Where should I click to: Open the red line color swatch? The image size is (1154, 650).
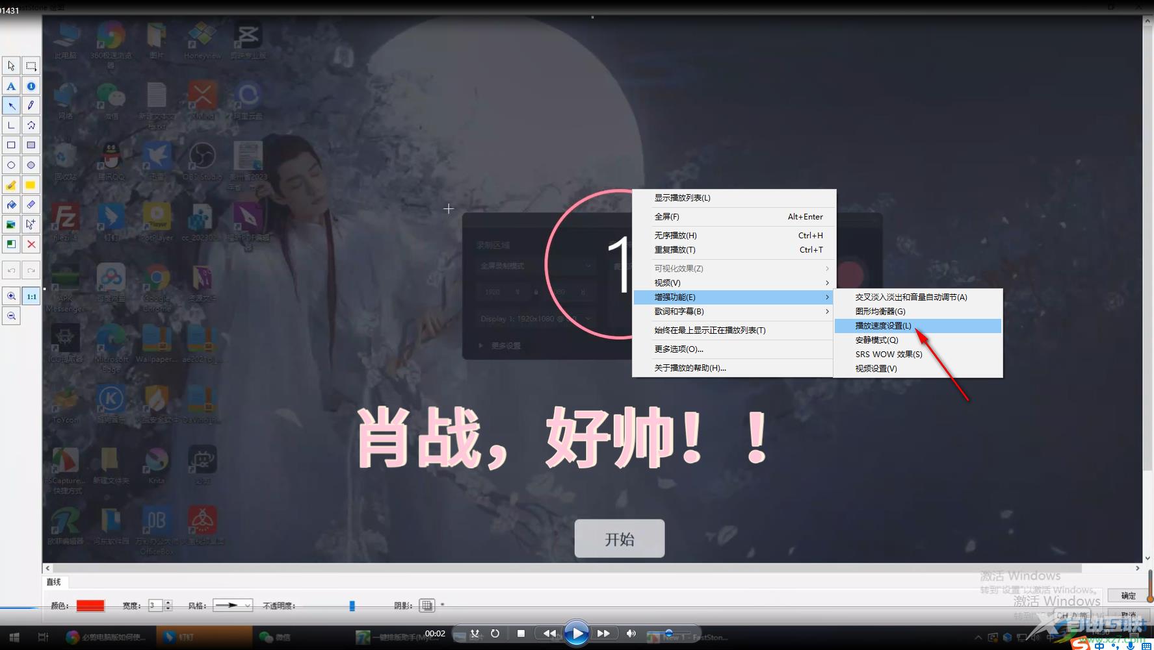90,605
